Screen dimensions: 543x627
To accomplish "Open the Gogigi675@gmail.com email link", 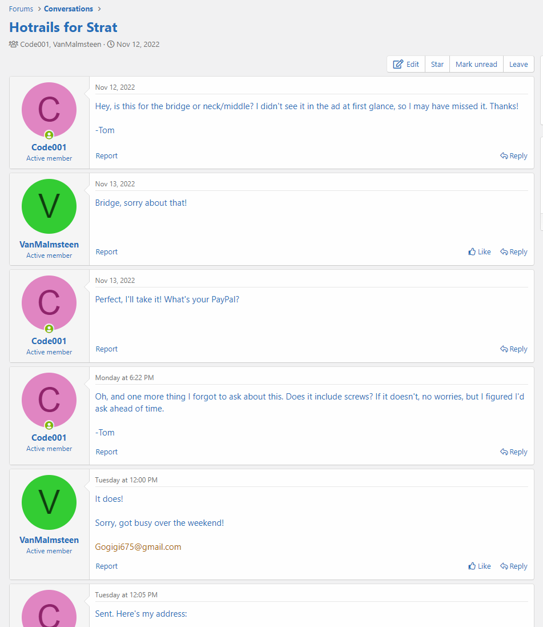I will pyautogui.click(x=138, y=547).
